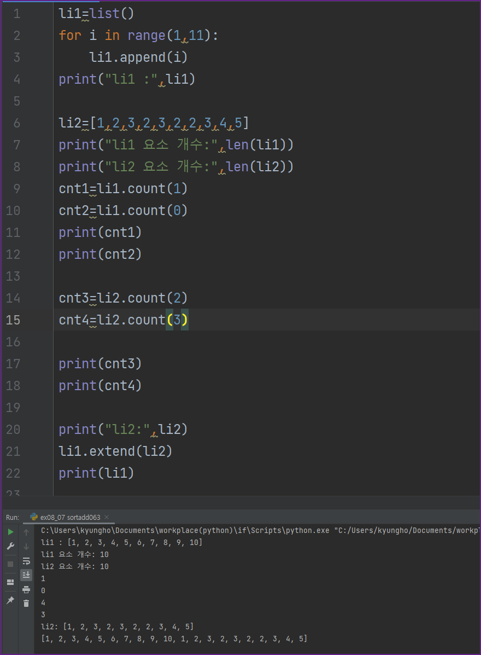Click the print("li2:",li2) line
The height and width of the screenshot is (655, 481).
[123, 430]
